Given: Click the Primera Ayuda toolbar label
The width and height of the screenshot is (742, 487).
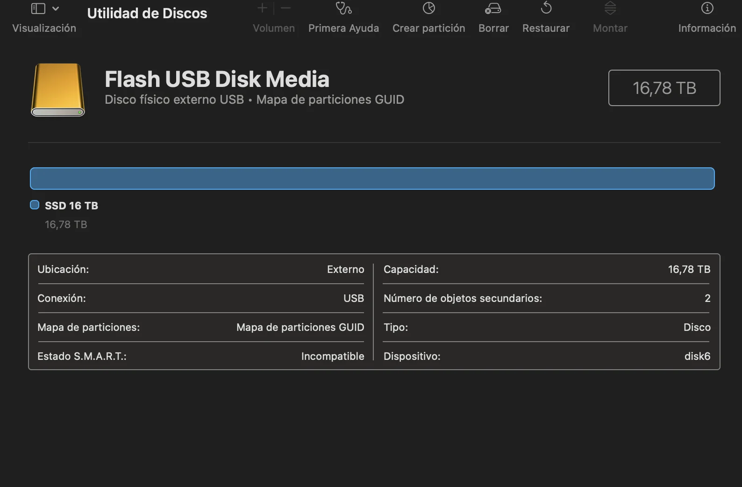Looking at the screenshot, I should pos(343,28).
